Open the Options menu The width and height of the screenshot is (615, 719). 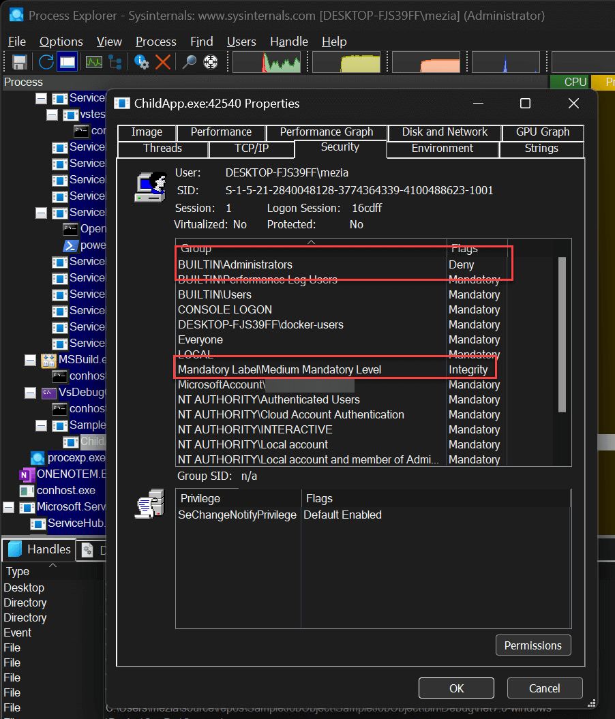click(61, 42)
